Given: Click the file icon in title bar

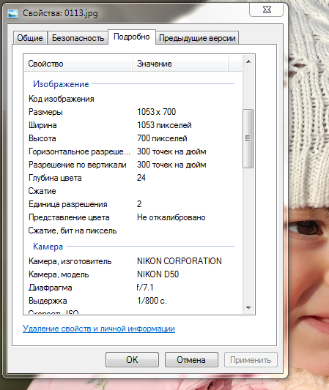Looking at the screenshot, I should click(x=12, y=14).
